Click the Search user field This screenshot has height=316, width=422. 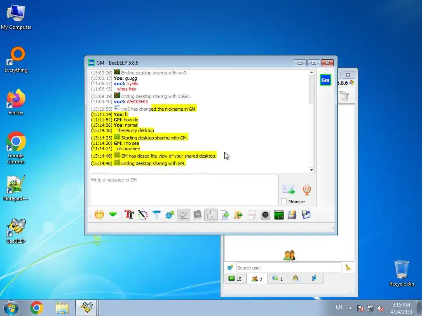point(289,267)
